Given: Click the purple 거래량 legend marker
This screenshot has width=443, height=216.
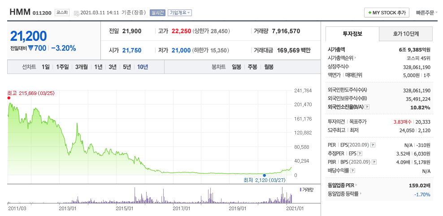Looking at the screenshot, I should (300, 190).
